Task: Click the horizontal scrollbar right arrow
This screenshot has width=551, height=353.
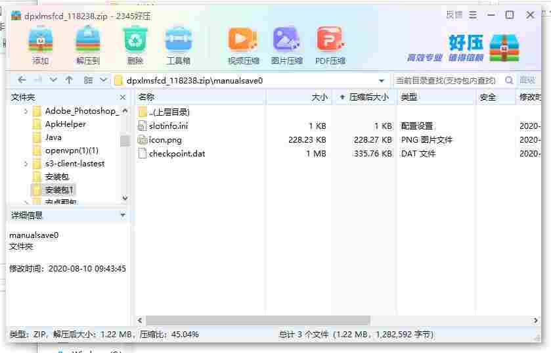Action: coord(535,320)
